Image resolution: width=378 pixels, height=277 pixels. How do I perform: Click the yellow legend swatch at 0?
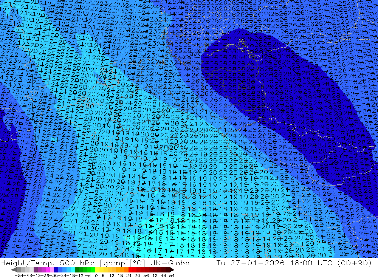98,270
